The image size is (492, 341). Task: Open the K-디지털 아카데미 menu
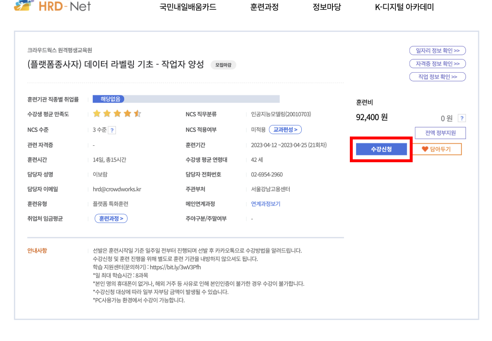404,7
